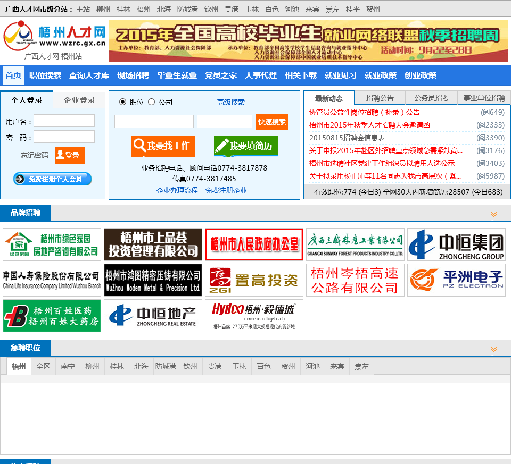Open the 梧州市上品基投资管理有限公司 brand logo
The width and height of the screenshot is (511, 464).
[153, 244]
